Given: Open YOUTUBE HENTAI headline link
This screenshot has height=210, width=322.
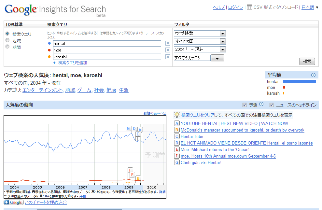Looking at the screenshot, I should pos(234,123).
